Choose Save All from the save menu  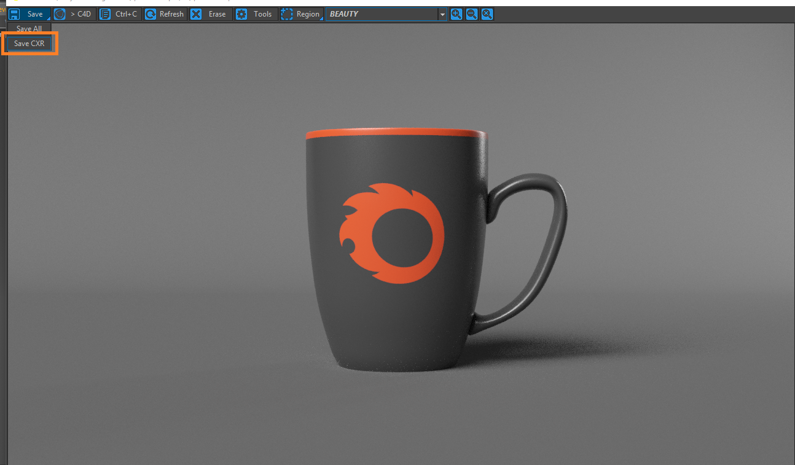[x=29, y=29]
